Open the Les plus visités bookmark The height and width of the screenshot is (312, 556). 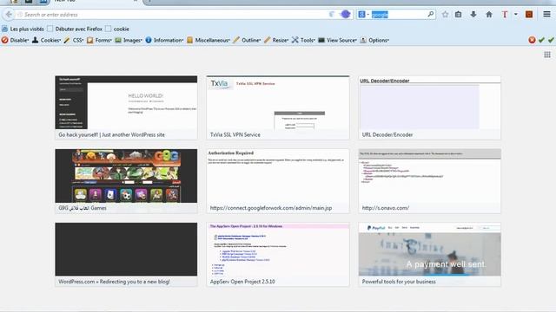(23, 29)
